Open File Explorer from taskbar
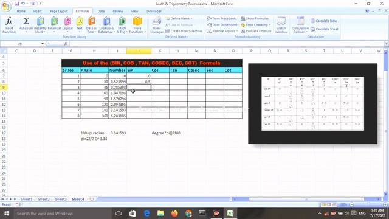The image size is (389, 219). point(160,214)
